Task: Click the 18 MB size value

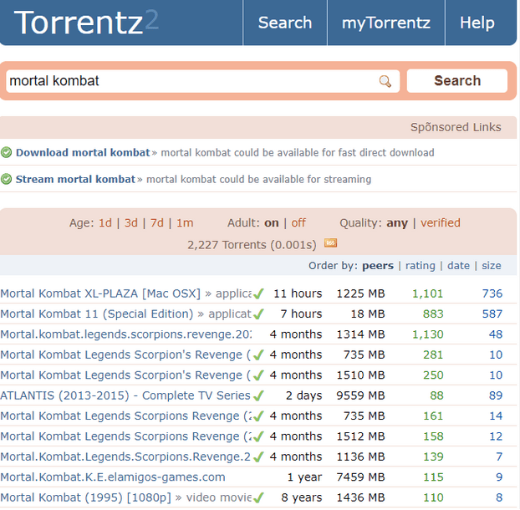Action: [368, 314]
